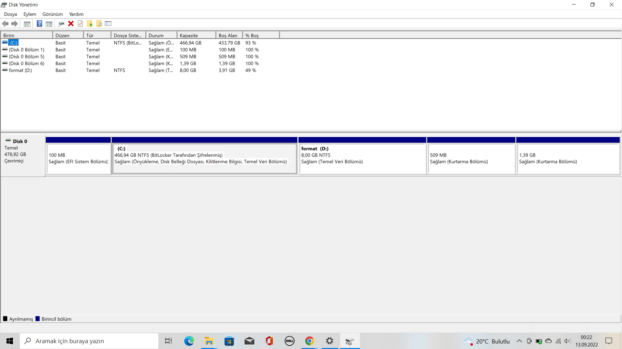Click the settings checklist toolbar icon
622x349 pixels.
[108, 24]
